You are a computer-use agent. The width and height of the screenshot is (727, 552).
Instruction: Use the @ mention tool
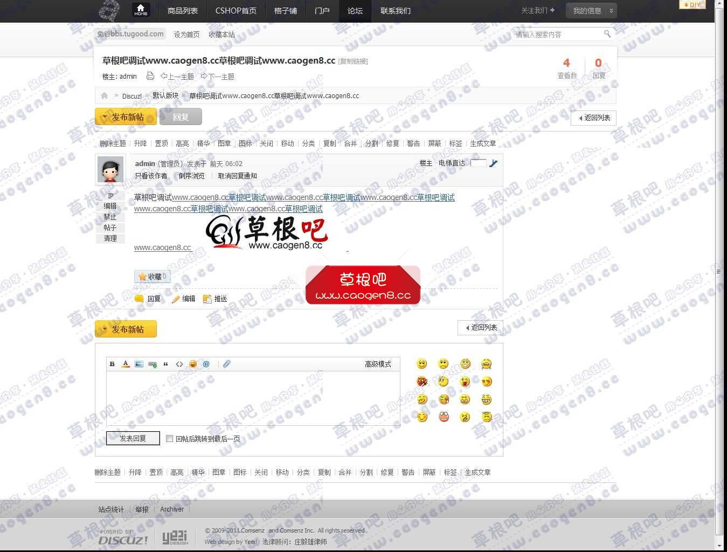[x=206, y=364]
